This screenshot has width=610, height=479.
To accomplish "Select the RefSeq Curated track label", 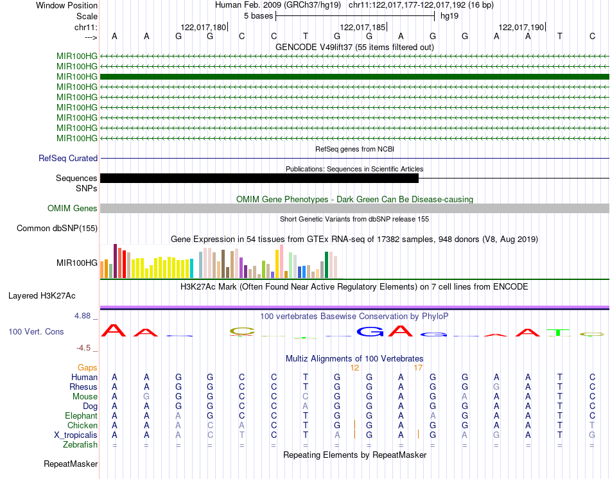I will [x=68, y=159].
